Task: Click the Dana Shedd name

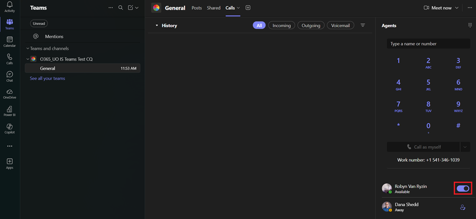Action: point(407,205)
